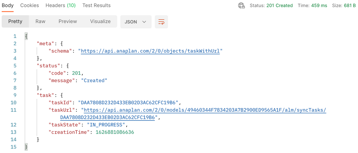Open the taskWithUrl schema link
This screenshot has height=153, width=358.
coord(150,51)
